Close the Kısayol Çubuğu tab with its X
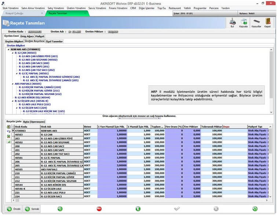The width and height of the screenshot is (277, 216). (42, 13)
